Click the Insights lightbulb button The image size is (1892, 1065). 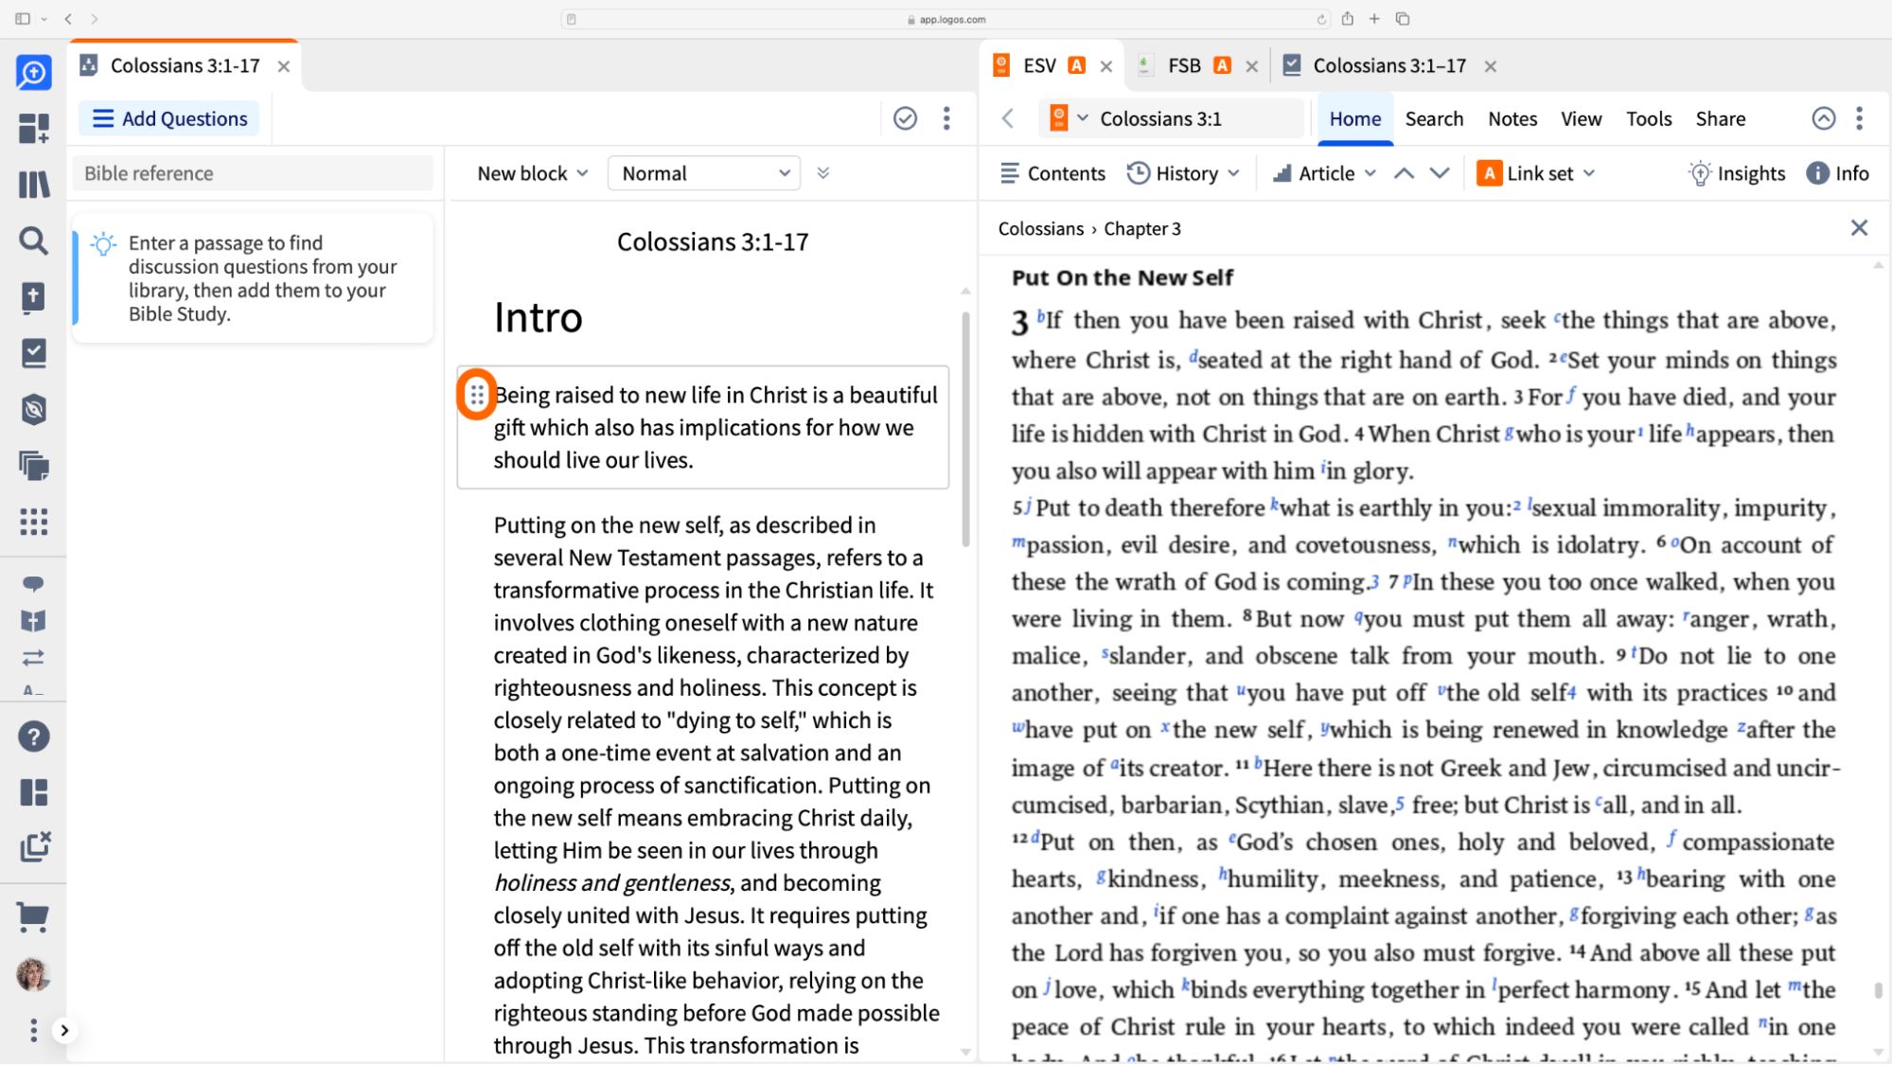point(1737,173)
